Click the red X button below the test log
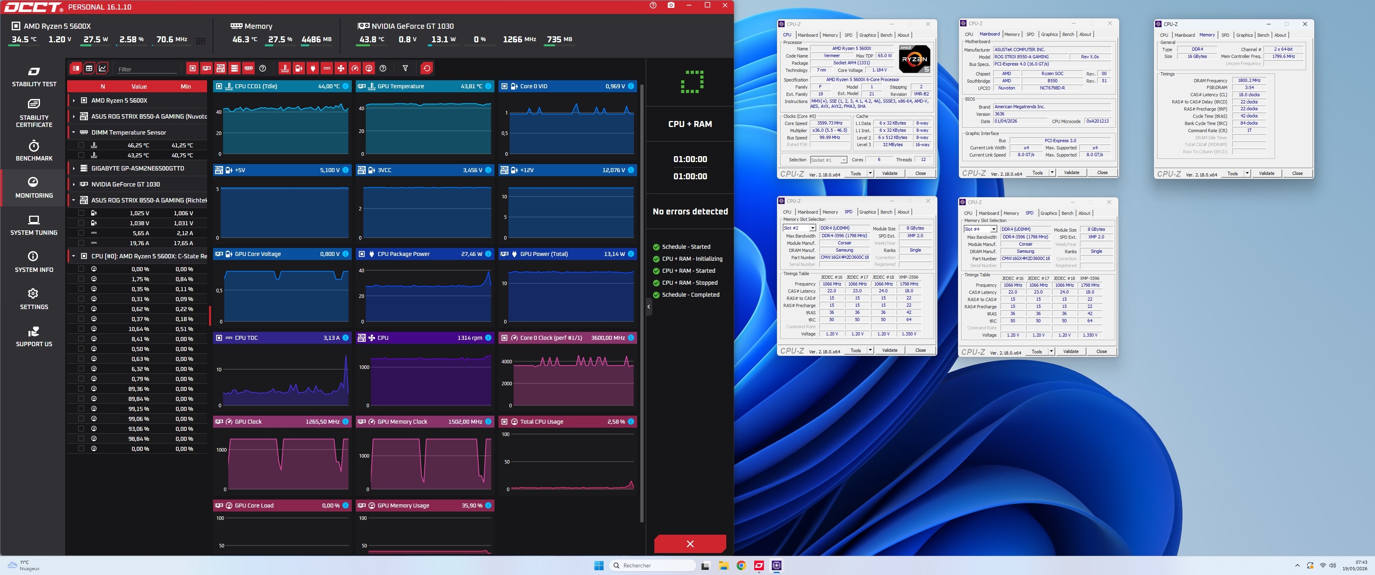The height and width of the screenshot is (575, 1375). coord(690,543)
